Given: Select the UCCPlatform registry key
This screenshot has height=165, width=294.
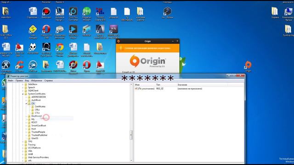Looking at the screenshot, I should pyautogui.click(x=34, y=148).
